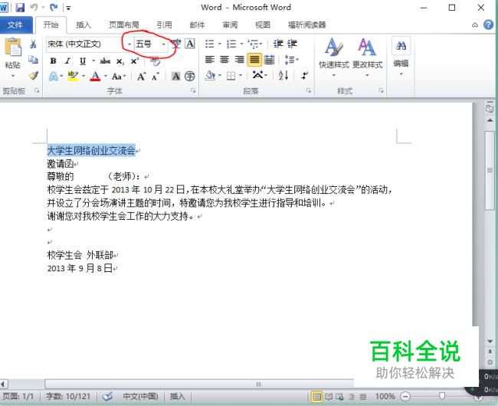Apply red font color

click(x=95, y=76)
